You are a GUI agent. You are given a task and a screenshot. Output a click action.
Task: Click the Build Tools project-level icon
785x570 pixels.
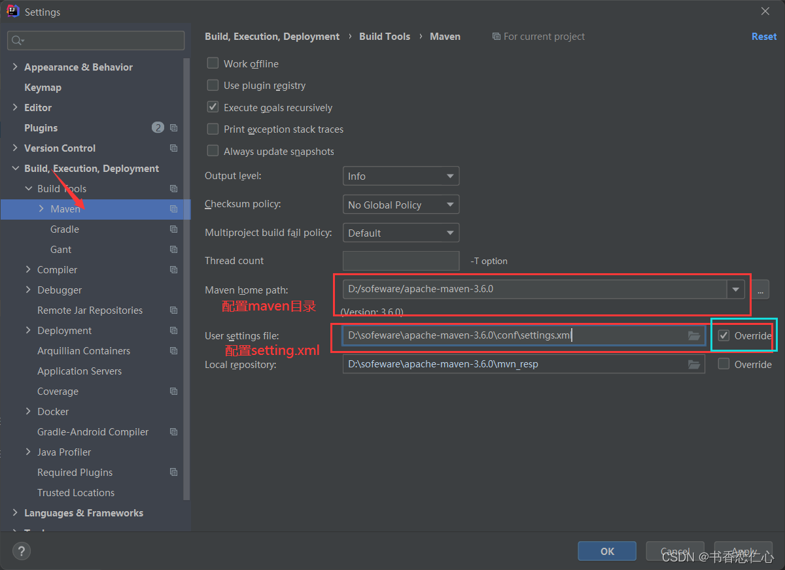[x=173, y=189]
